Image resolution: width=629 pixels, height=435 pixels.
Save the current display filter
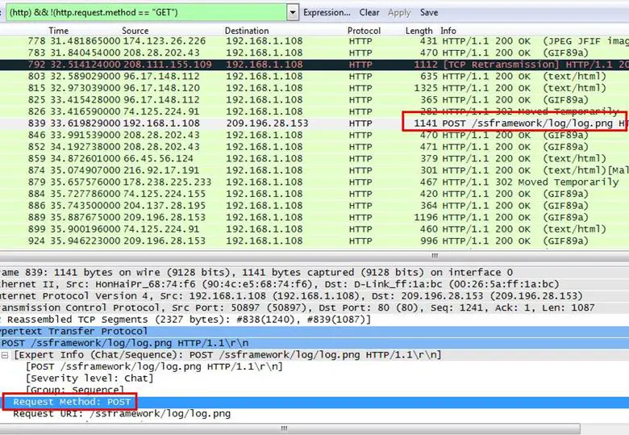click(x=429, y=12)
